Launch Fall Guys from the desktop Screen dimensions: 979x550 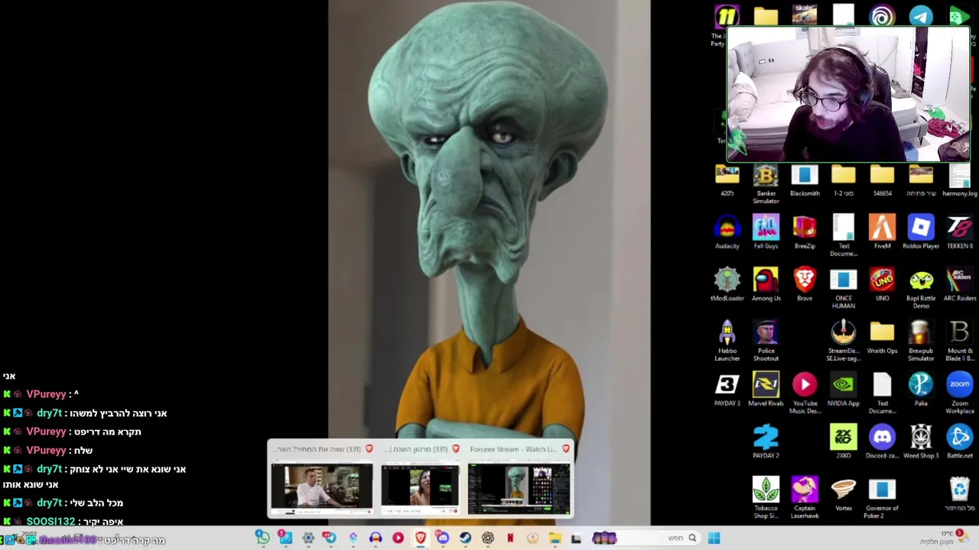point(766,232)
